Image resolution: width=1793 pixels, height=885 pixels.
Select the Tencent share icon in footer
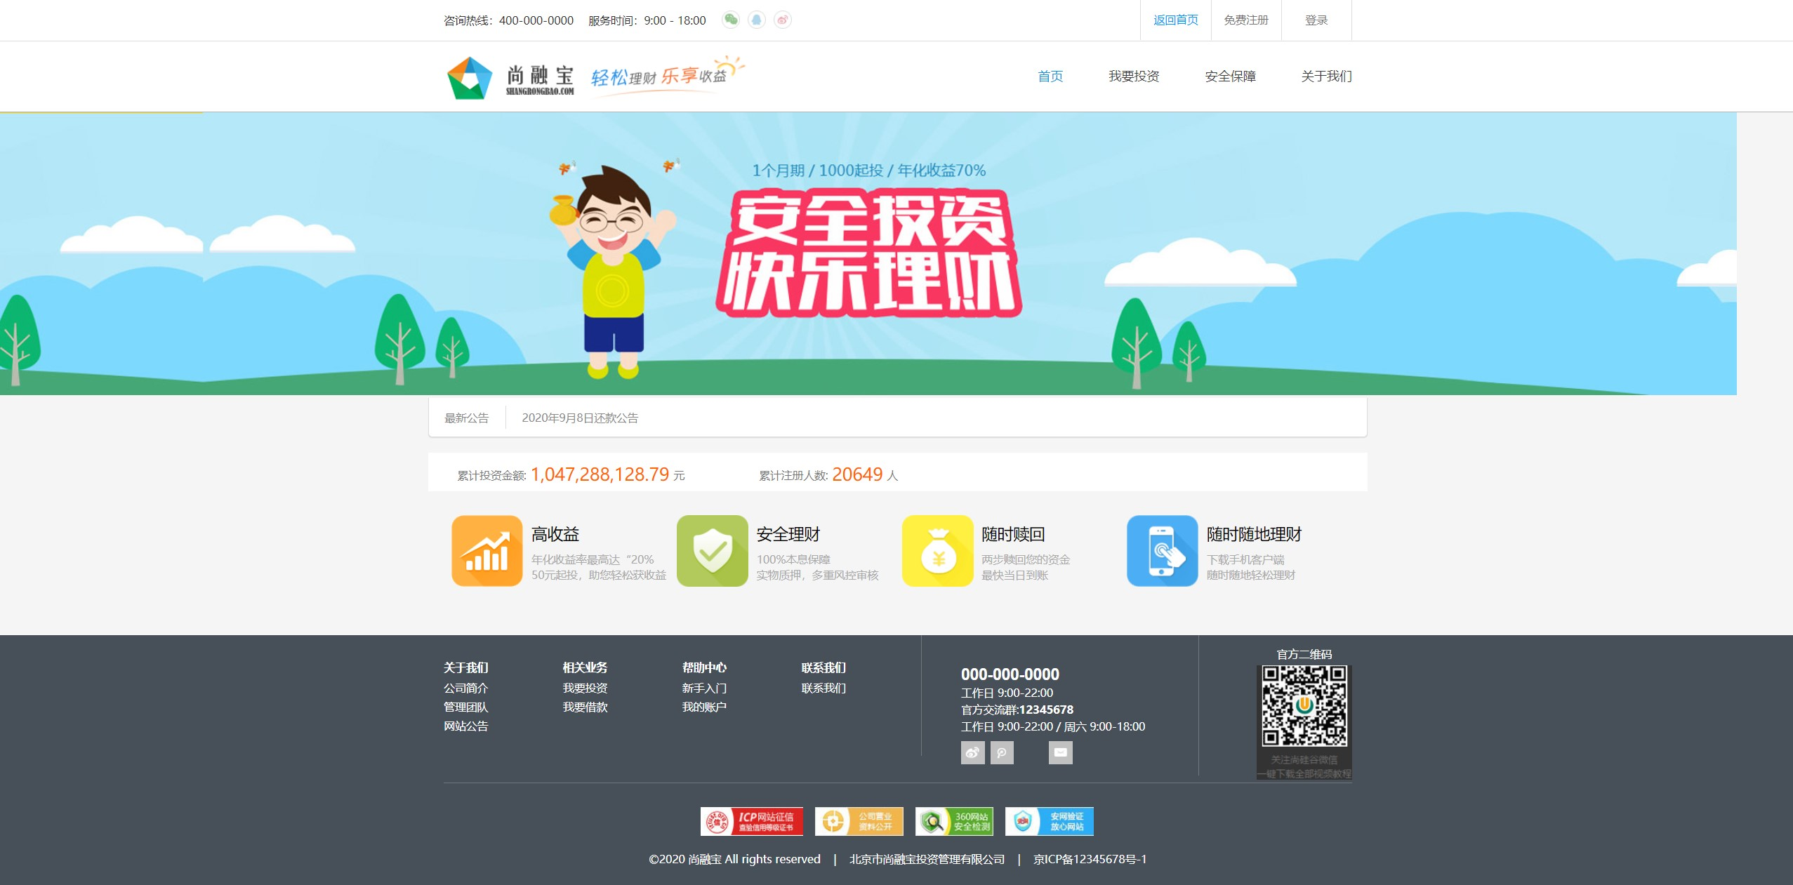click(1003, 752)
